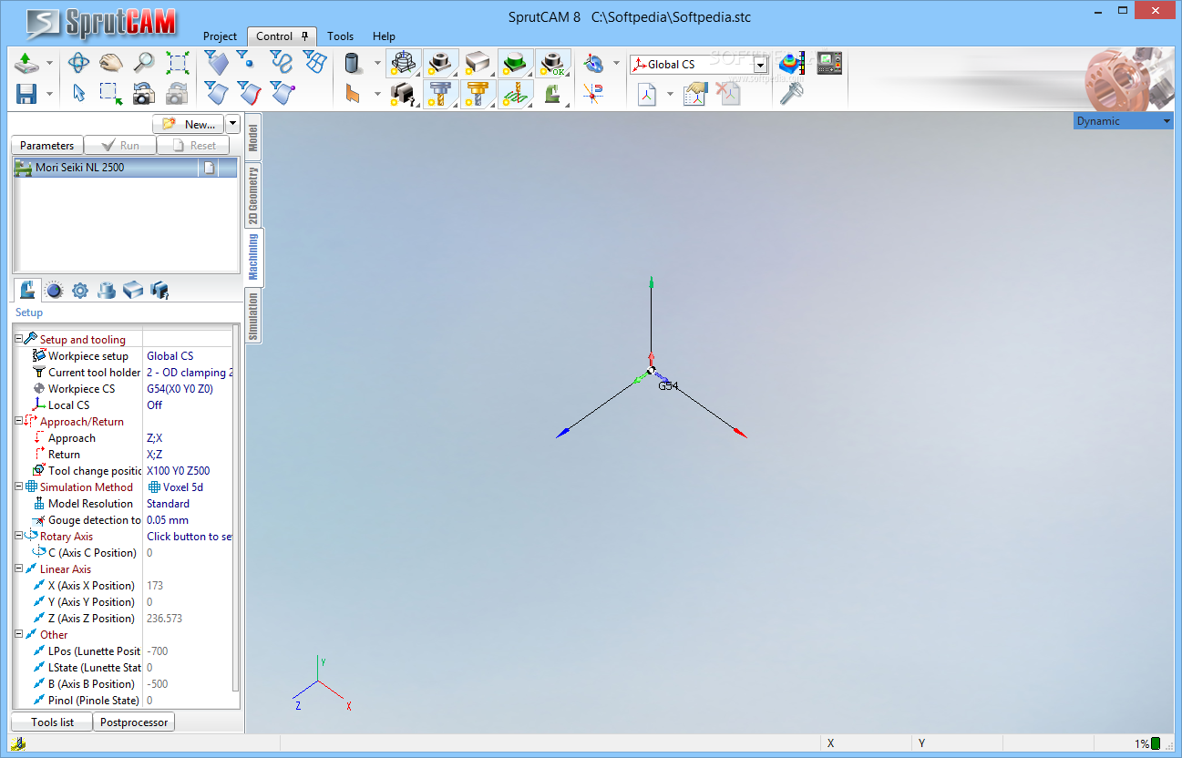Viewport: 1182px width, 758px height.
Task: Open the dropdown arrow beside import icon
Action: tap(49, 63)
